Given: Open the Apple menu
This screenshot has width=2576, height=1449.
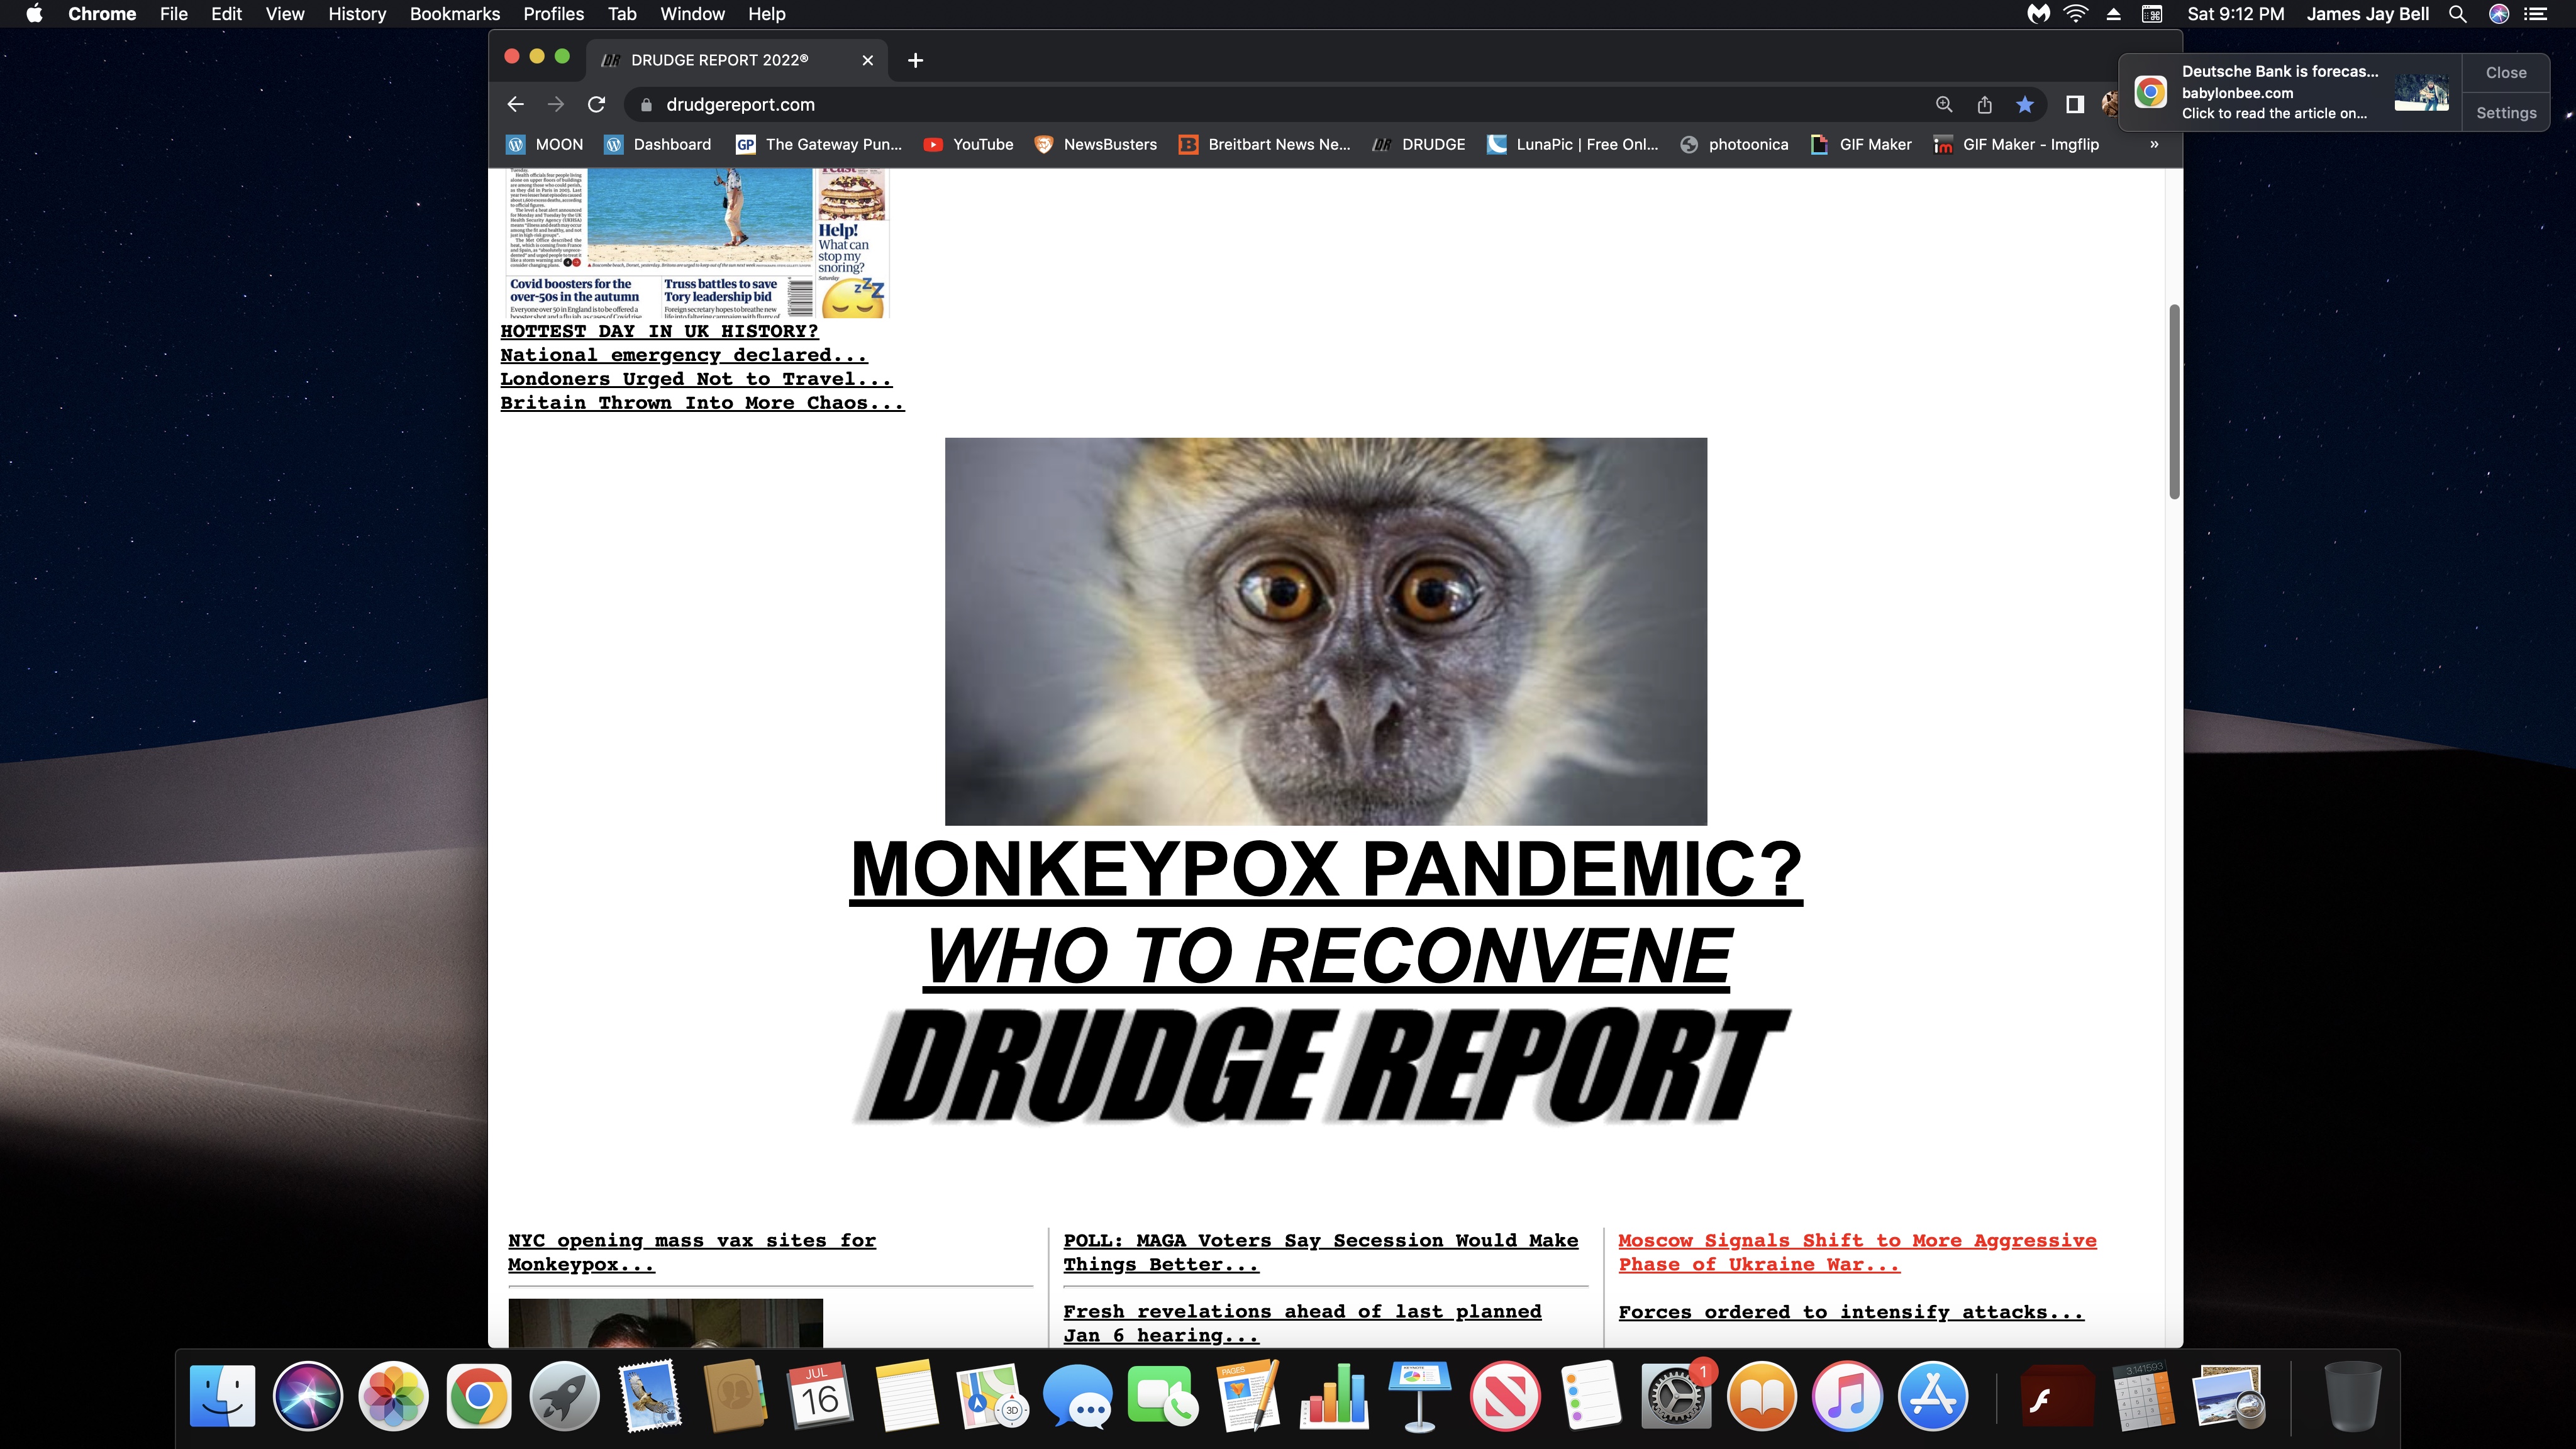Looking at the screenshot, I should (34, 14).
